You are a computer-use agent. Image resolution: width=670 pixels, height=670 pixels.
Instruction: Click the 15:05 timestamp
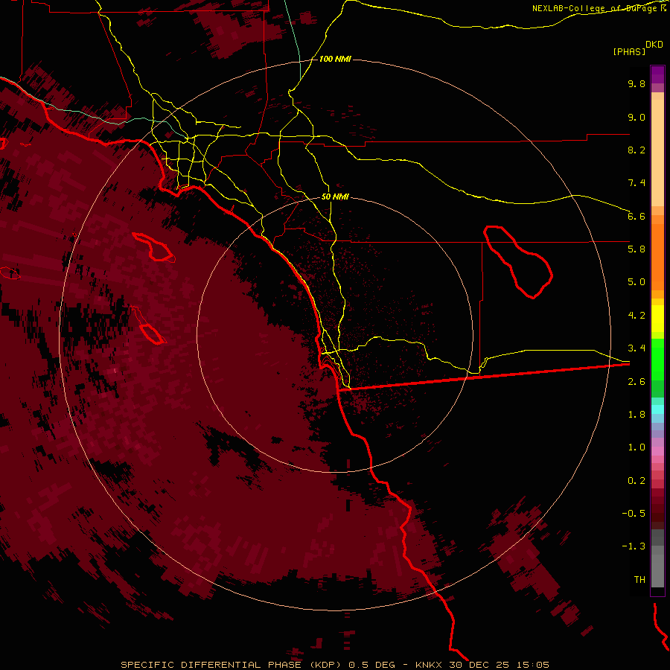pos(534,665)
